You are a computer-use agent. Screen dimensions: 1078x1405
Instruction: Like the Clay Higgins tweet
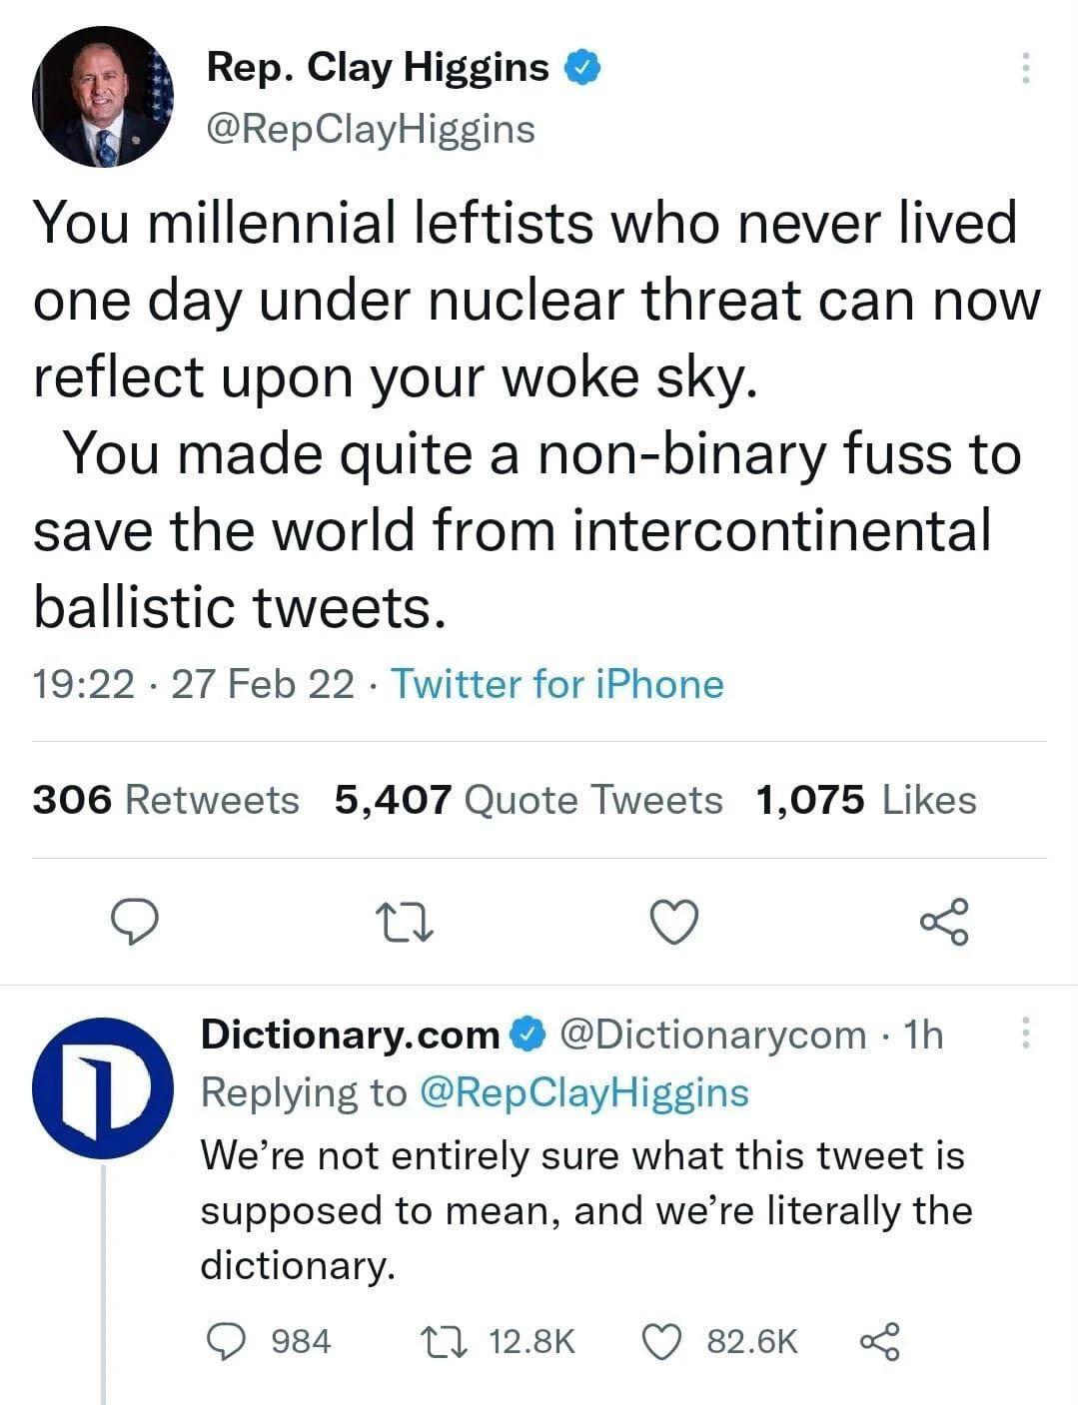(674, 922)
